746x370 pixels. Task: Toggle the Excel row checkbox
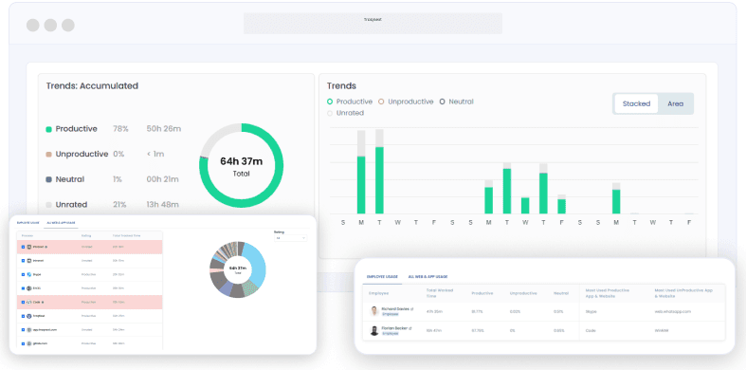pyautogui.click(x=23, y=288)
